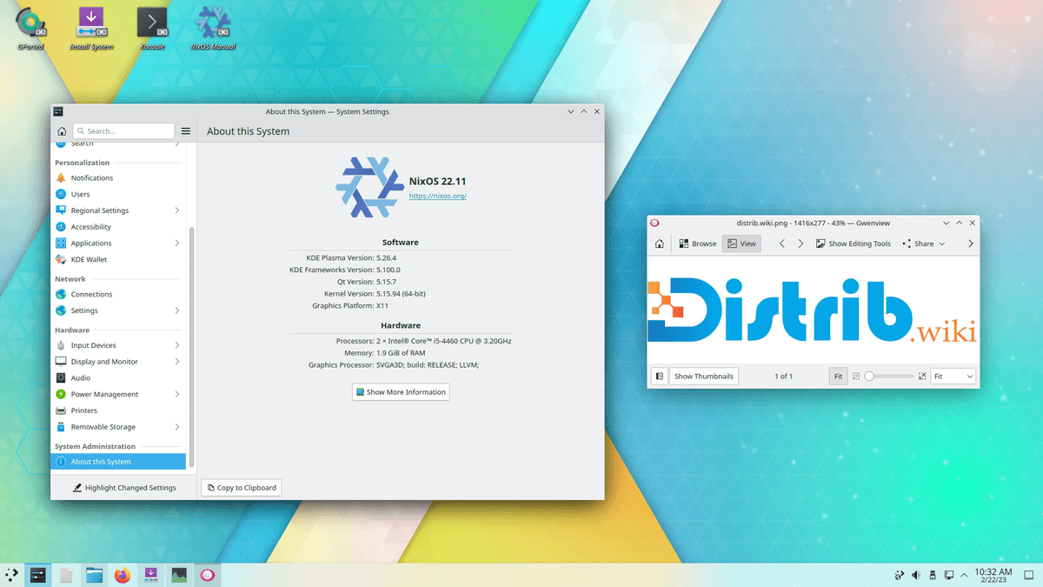Expand Removable Storage category

[x=177, y=427]
